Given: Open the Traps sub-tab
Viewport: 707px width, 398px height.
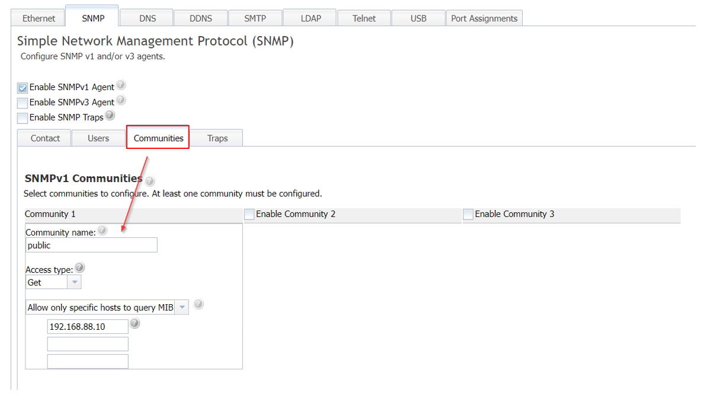Looking at the screenshot, I should click(217, 138).
